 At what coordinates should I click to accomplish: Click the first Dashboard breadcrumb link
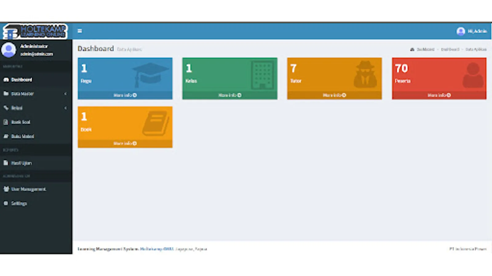[426, 49]
